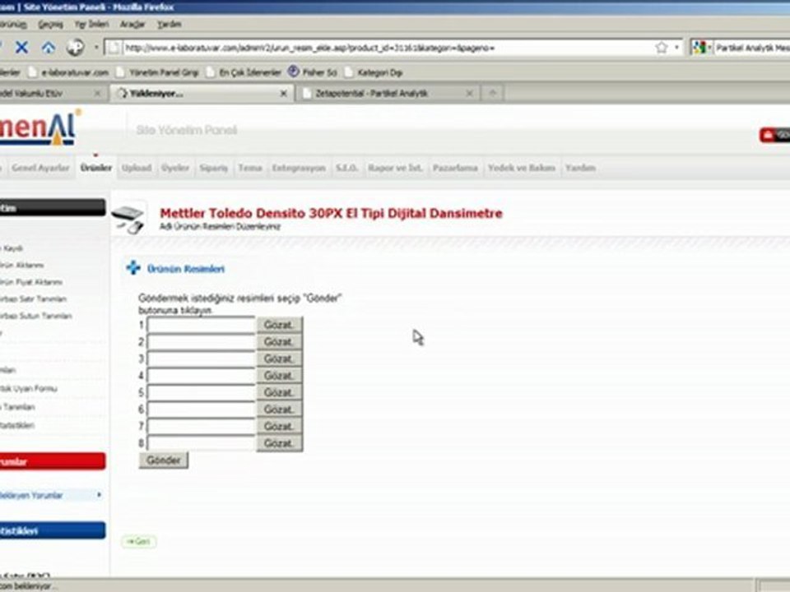Click Gözat button for image 6
Image resolution: width=790 pixels, height=592 pixels.
coord(280,409)
